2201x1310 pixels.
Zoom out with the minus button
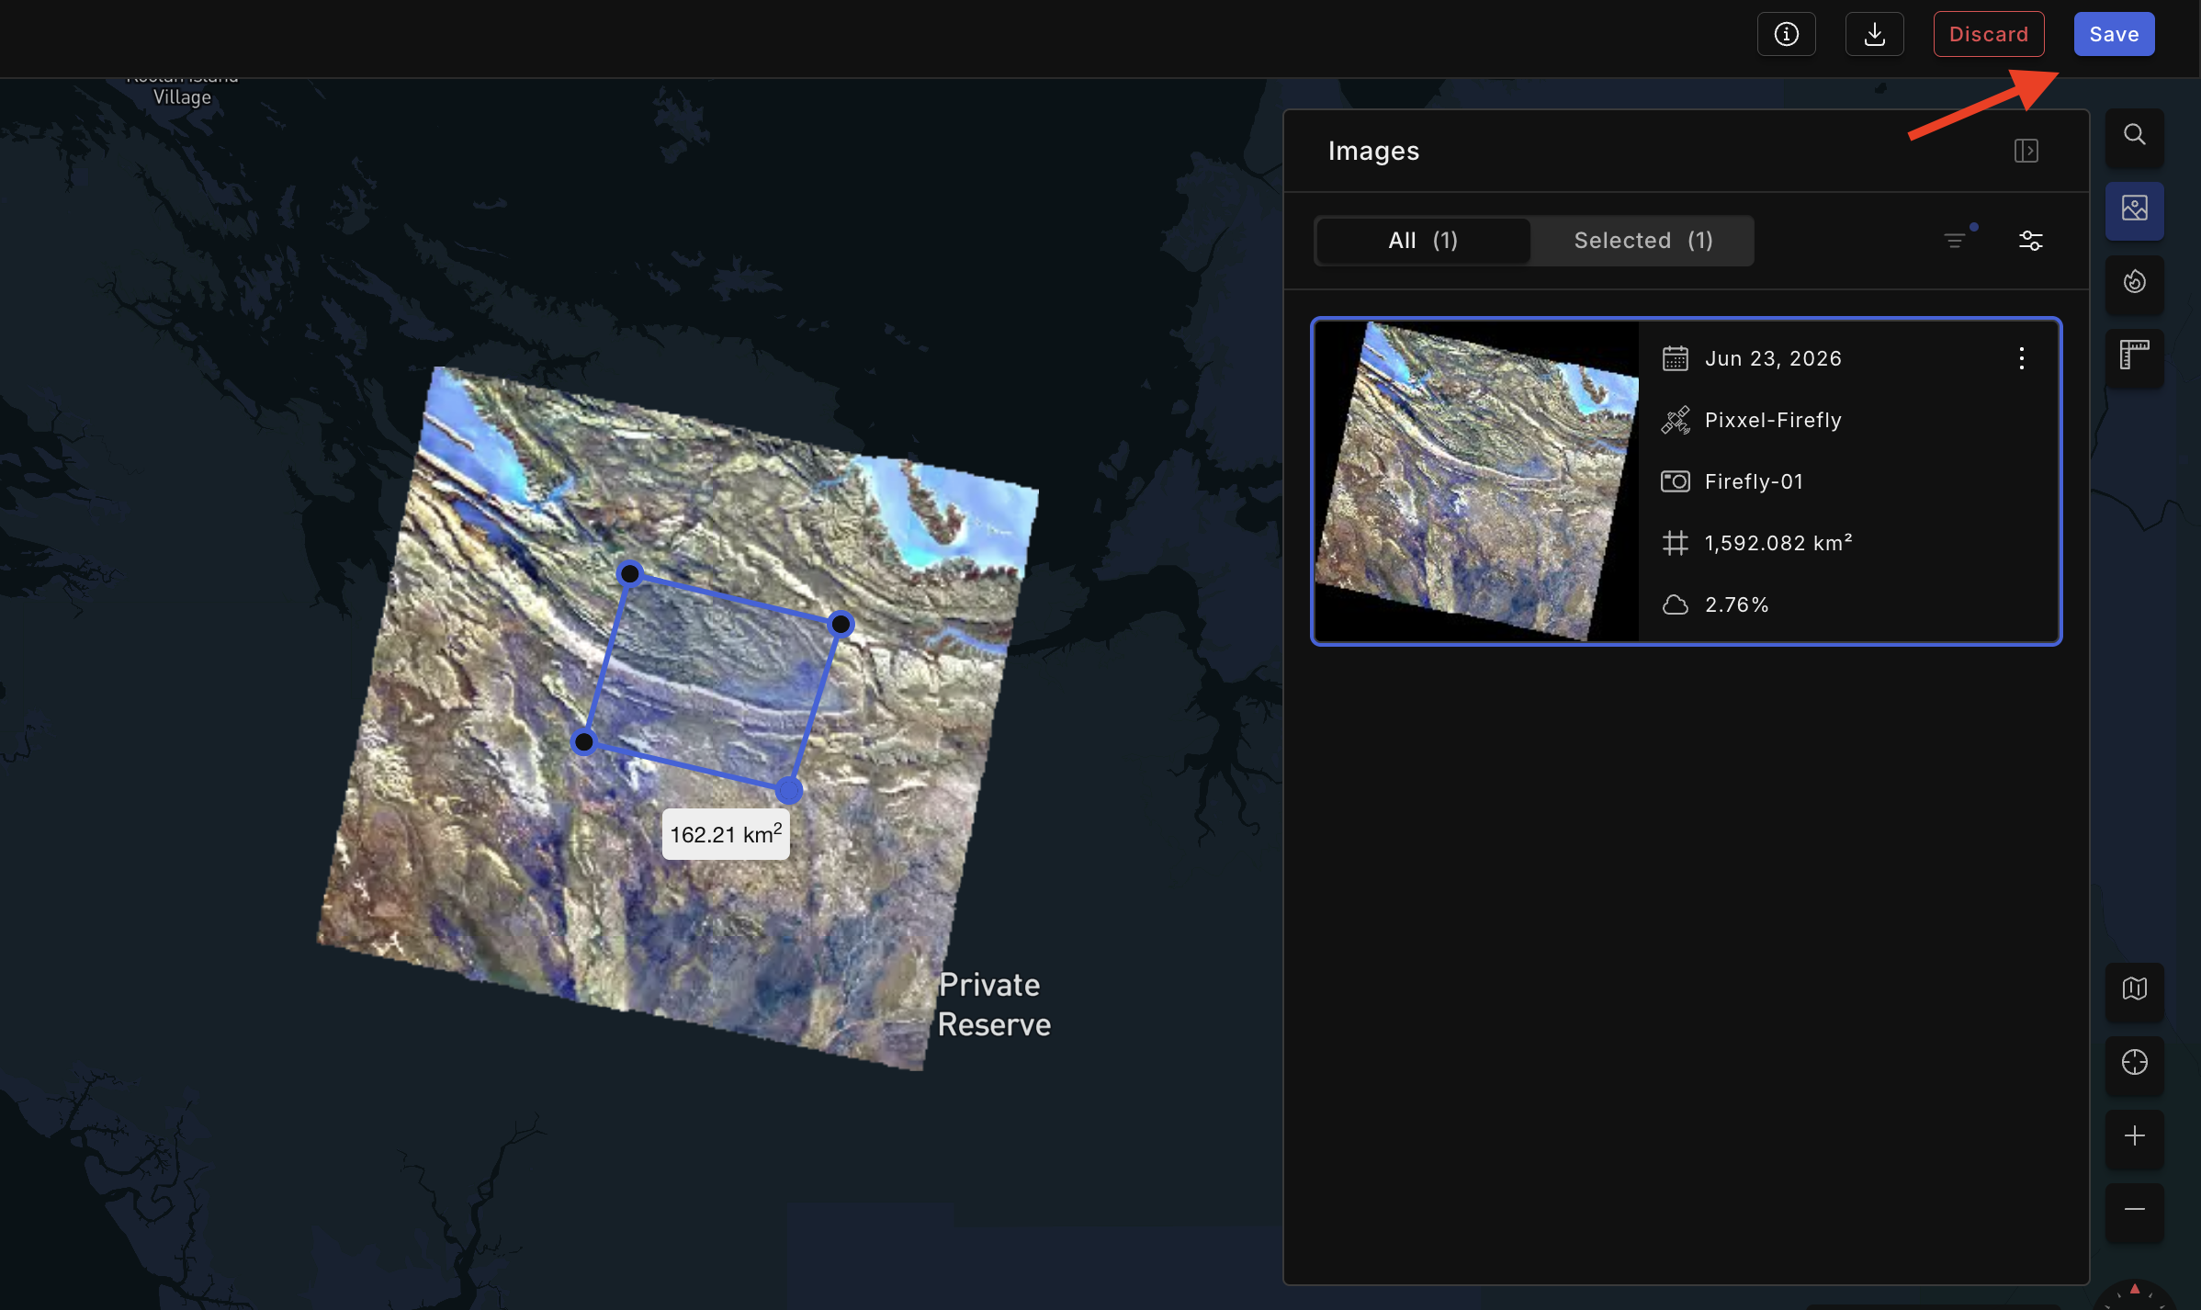coord(2134,1211)
